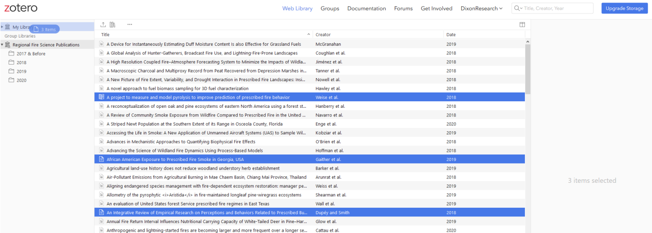
Task: Select 'Advancing the Science of Wildland Fire Dynamics' item
Action: (x=310, y=151)
